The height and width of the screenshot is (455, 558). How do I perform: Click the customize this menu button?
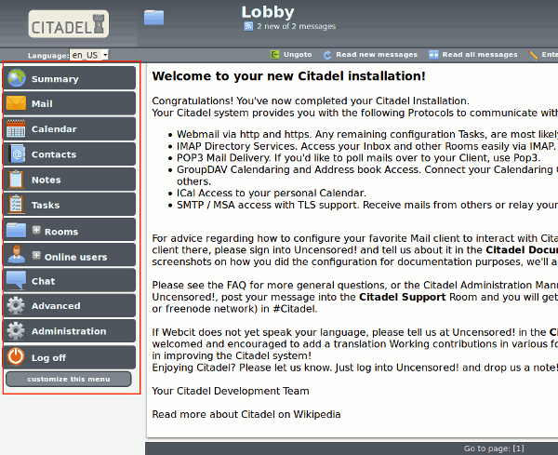pos(69,380)
